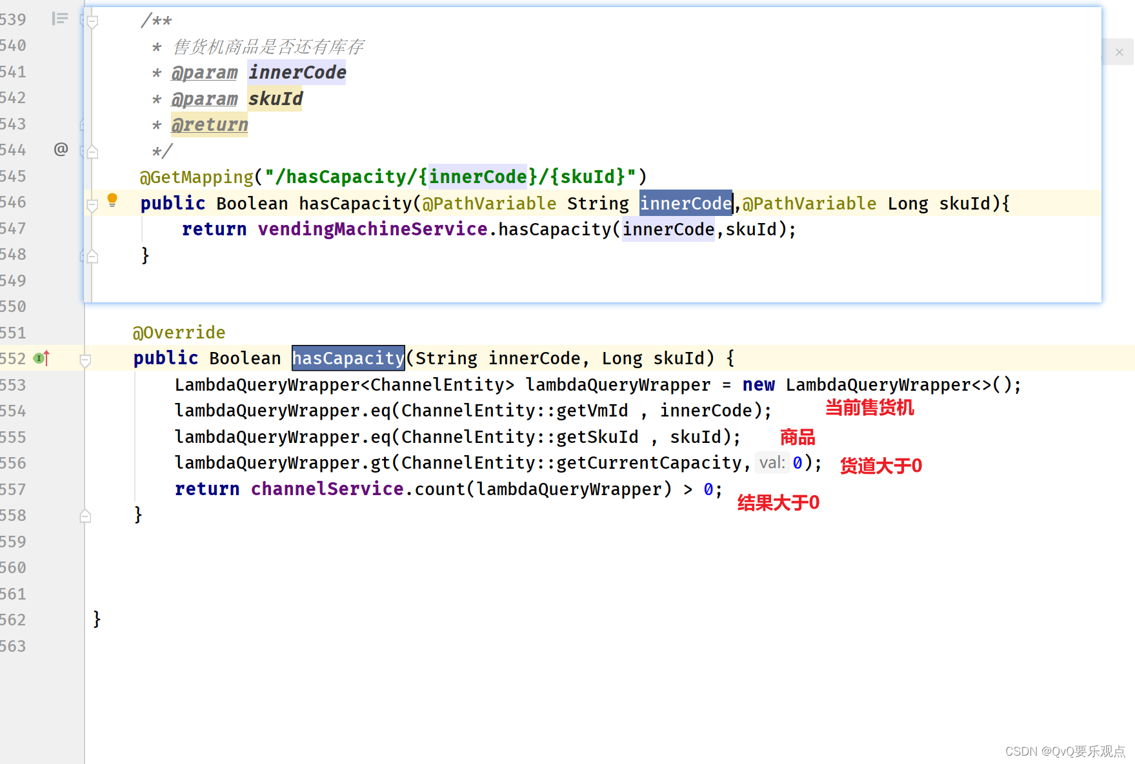Click the highlighted innerCode parameter on line 546
1135x764 pixels.
coord(686,203)
